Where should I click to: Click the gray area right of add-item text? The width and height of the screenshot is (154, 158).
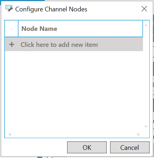click(120, 44)
